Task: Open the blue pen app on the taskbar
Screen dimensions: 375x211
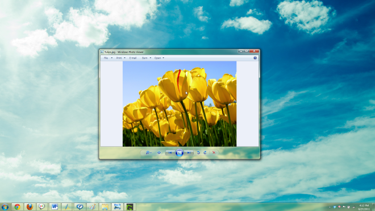Action: pyautogui.click(x=67, y=207)
